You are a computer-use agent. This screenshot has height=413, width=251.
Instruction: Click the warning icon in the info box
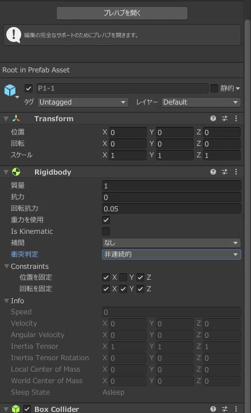(13, 35)
